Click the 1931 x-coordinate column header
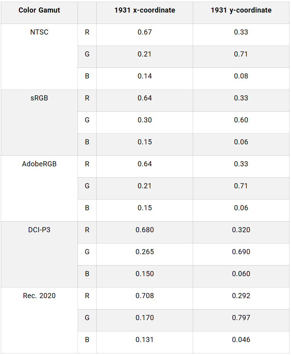The width and height of the screenshot is (291, 355). tap(145, 10)
